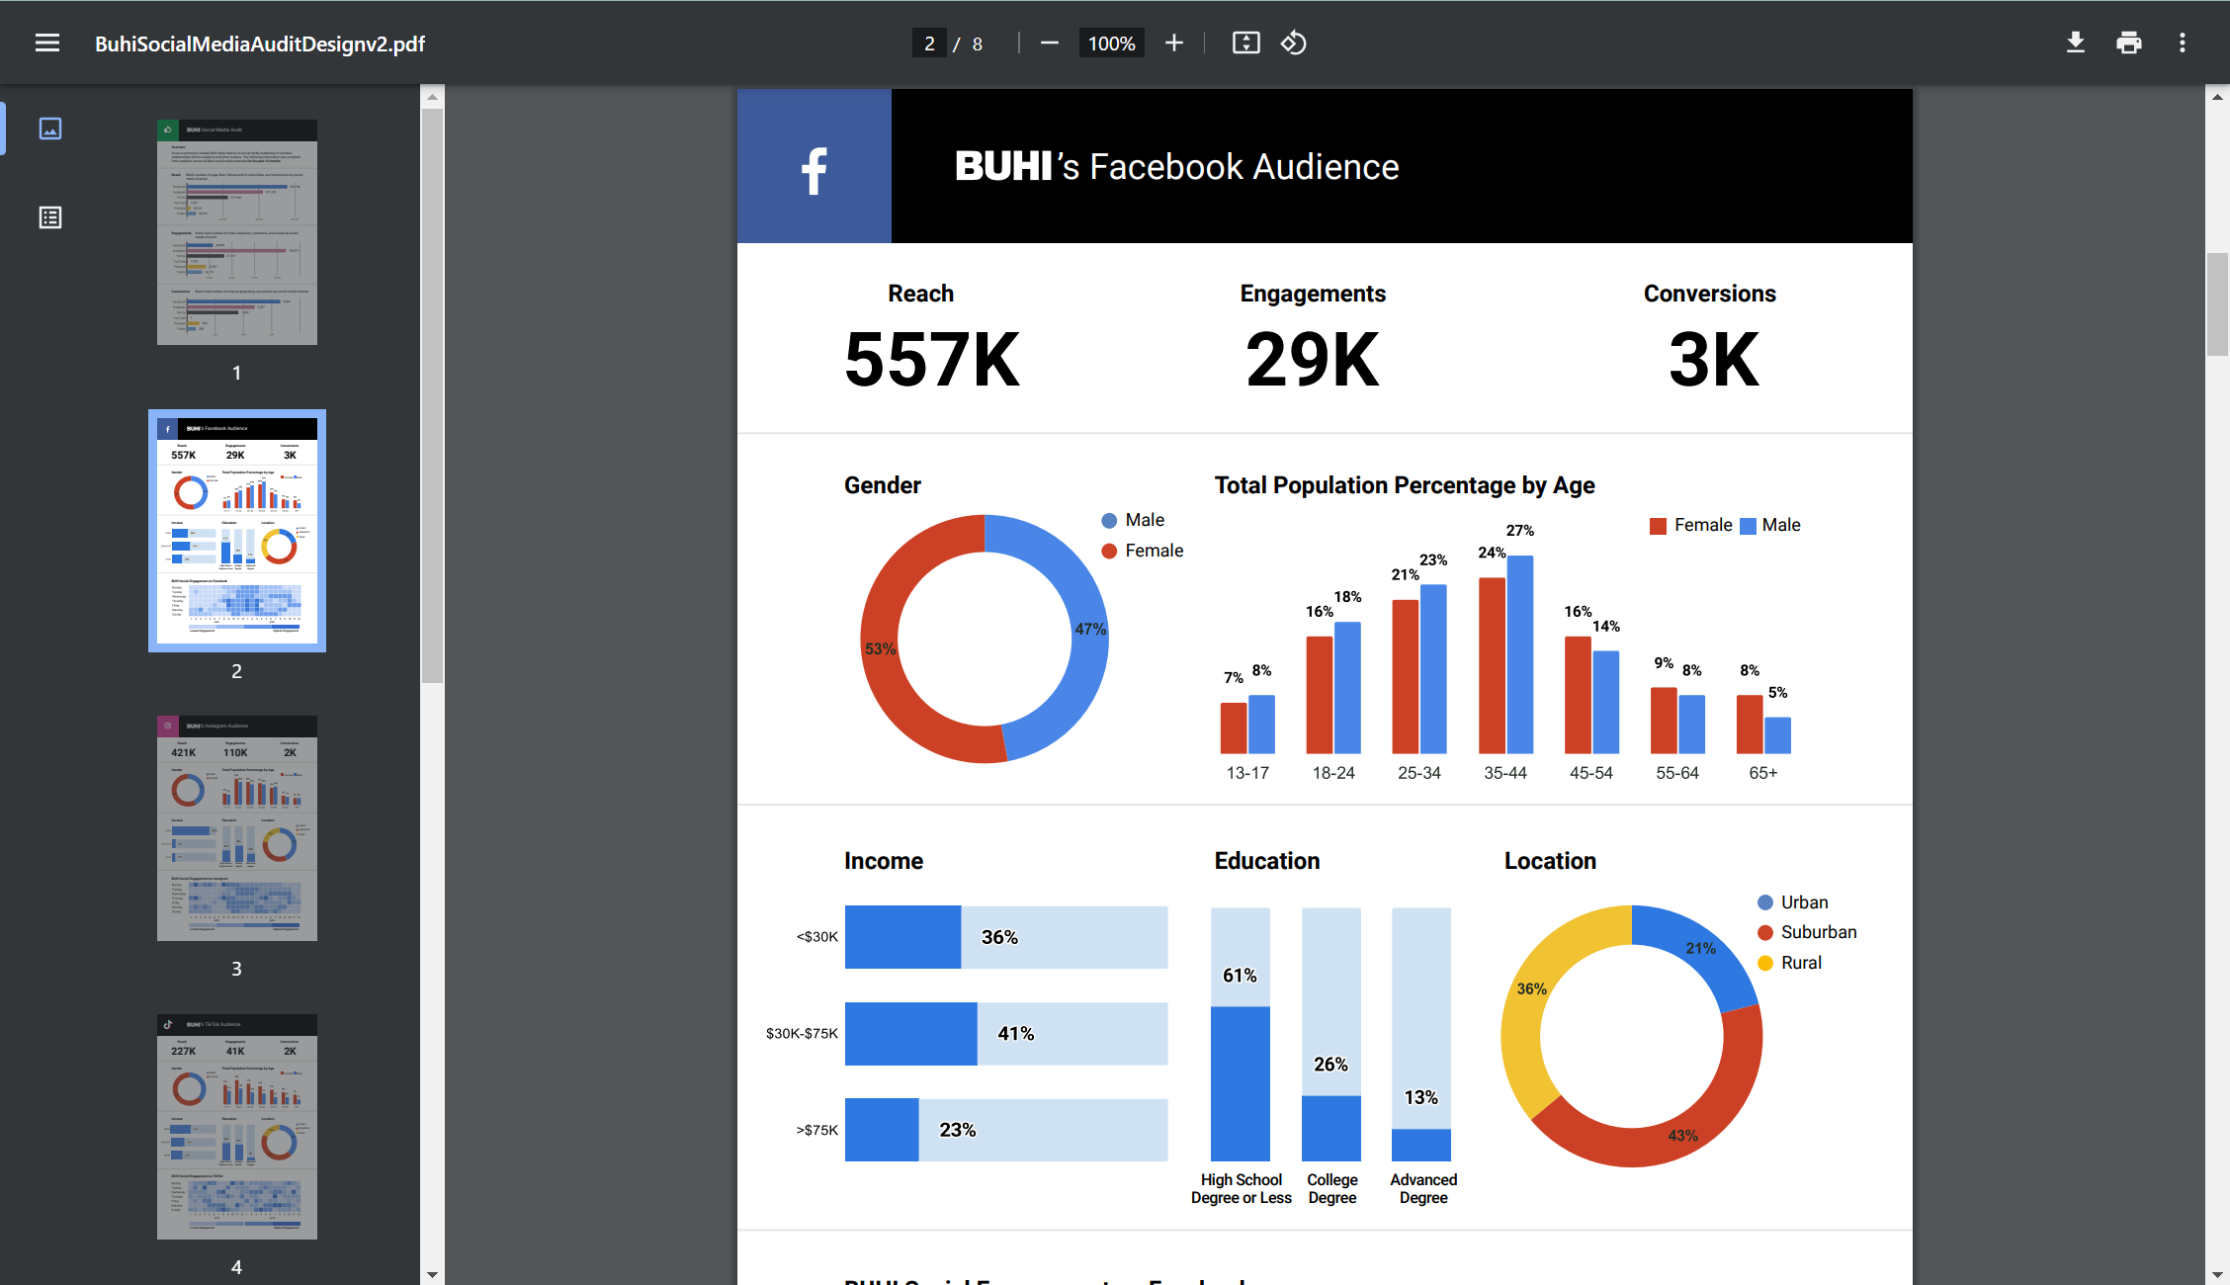Open the more actions three-dot menu
Viewport: 2230px width, 1285px height.
coord(2183,43)
